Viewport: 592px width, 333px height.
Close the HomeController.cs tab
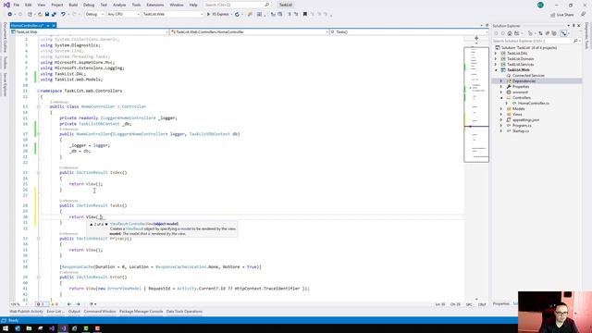[54, 25]
